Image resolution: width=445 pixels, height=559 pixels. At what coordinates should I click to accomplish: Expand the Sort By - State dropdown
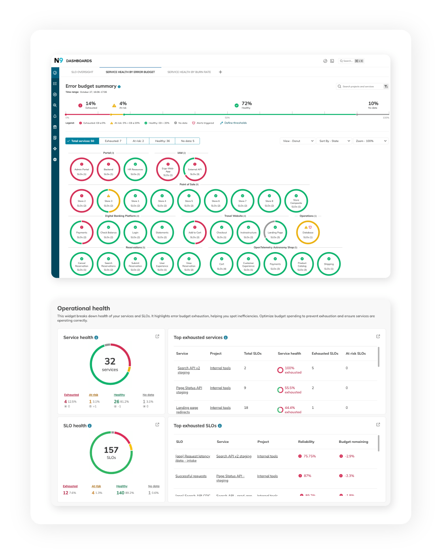(334, 141)
